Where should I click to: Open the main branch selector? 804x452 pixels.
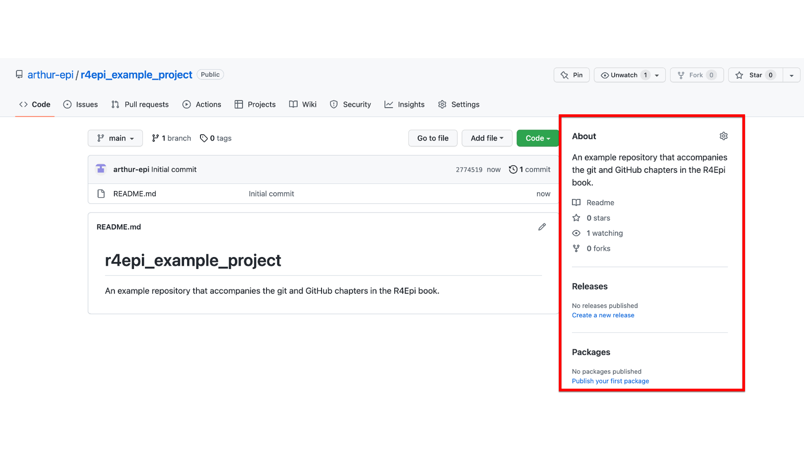[x=115, y=138]
